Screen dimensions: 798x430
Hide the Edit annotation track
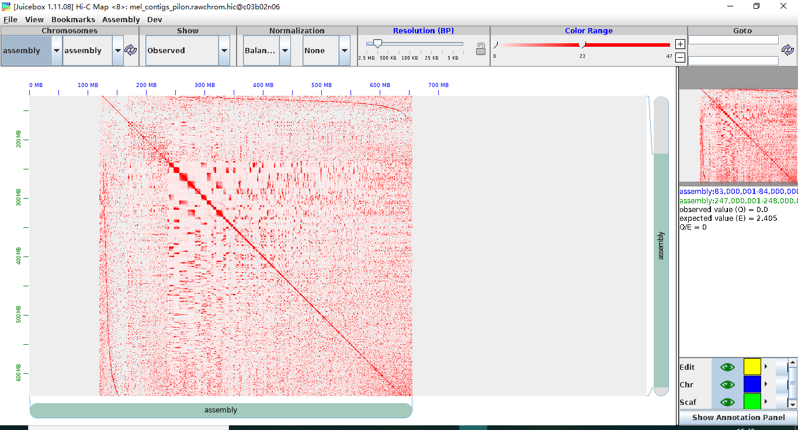727,367
